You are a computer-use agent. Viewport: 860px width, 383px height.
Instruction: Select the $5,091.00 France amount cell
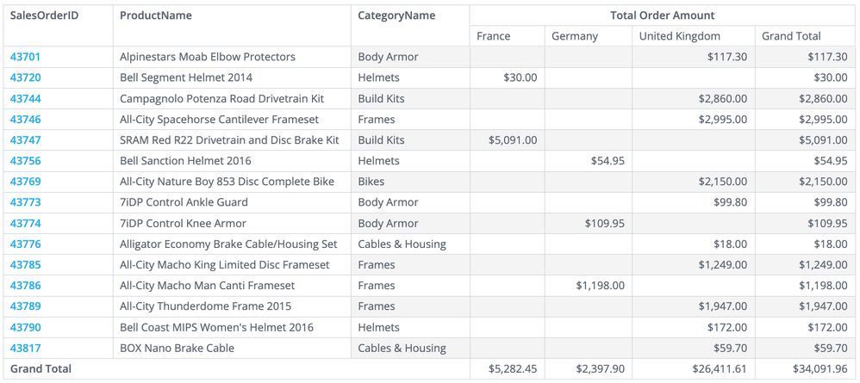(513, 139)
